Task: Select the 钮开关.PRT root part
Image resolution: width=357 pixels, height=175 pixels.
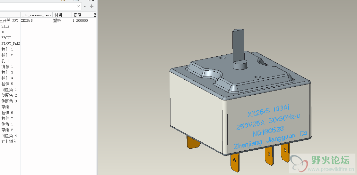Action: click(9, 21)
